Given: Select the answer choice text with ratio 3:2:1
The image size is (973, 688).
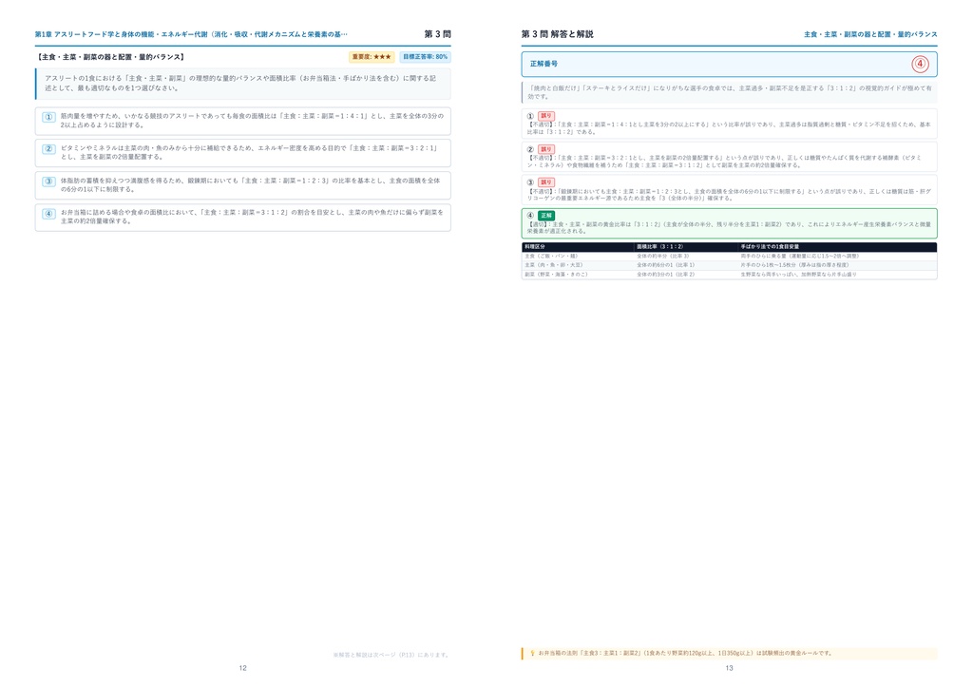Looking at the screenshot, I should (249, 153).
